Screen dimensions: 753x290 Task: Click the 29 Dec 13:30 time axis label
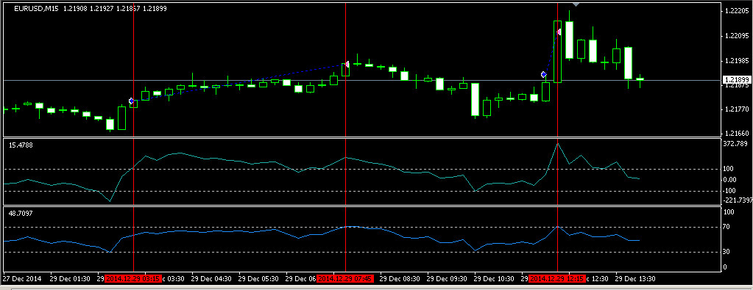(635, 278)
